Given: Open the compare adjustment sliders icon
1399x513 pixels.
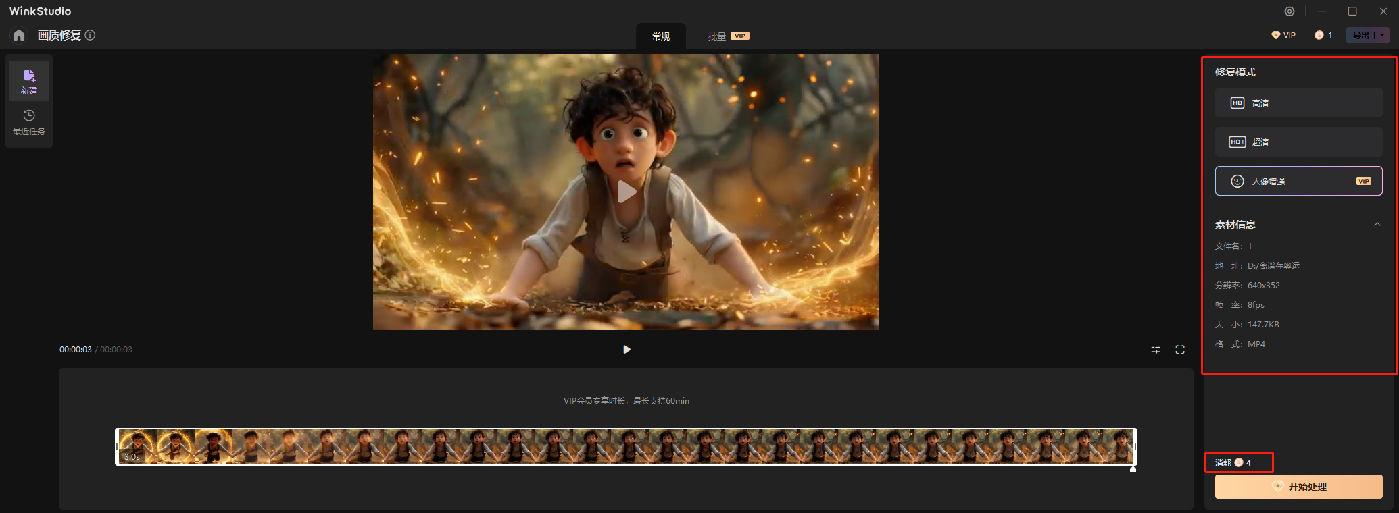Looking at the screenshot, I should coord(1156,349).
